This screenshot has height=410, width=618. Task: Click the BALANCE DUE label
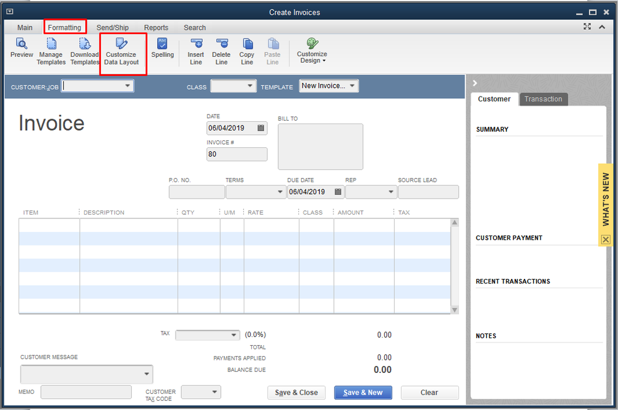(246, 370)
